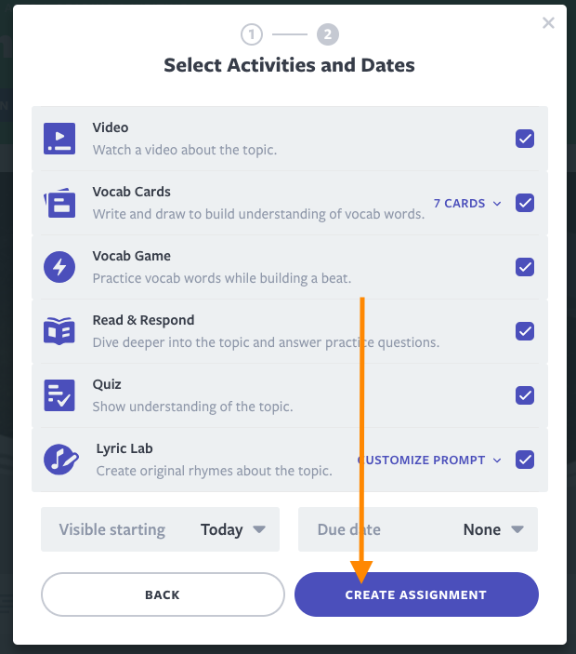Deselect the Lyric Lab checkbox
576x654 pixels.
(x=525, y=460)
